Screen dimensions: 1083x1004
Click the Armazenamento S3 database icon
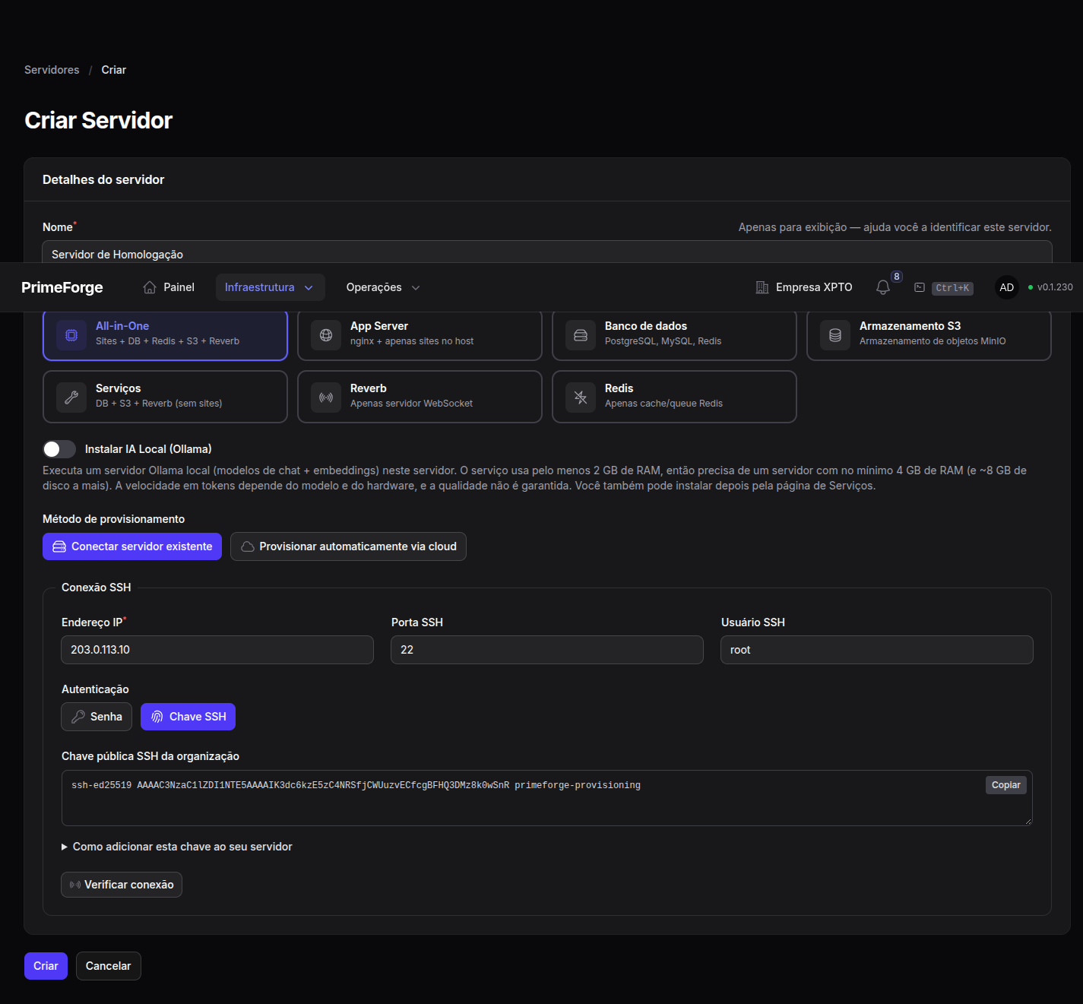[835, 335]
